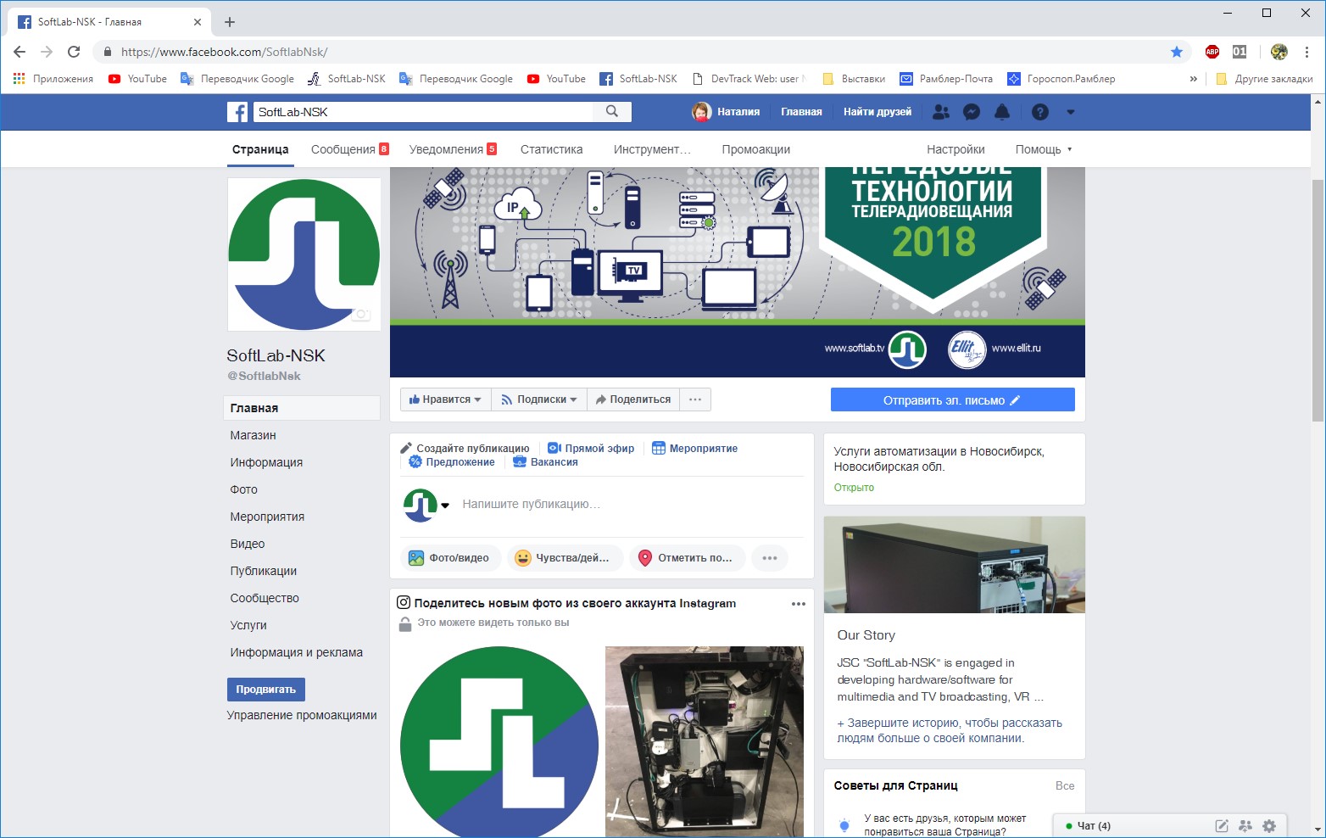This screenshot has width=1326, height=838.
Task: Select Магазин in the sidebar
Action: click(253, 435)
